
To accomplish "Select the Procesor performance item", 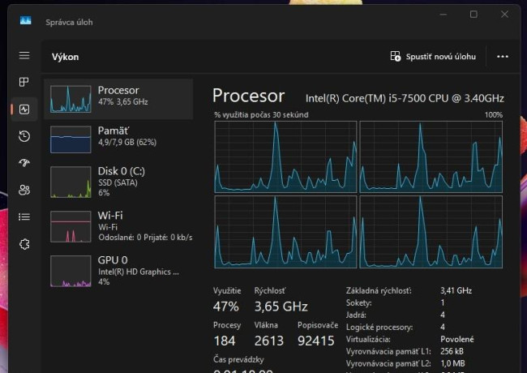I will click(x=118, y=99).
